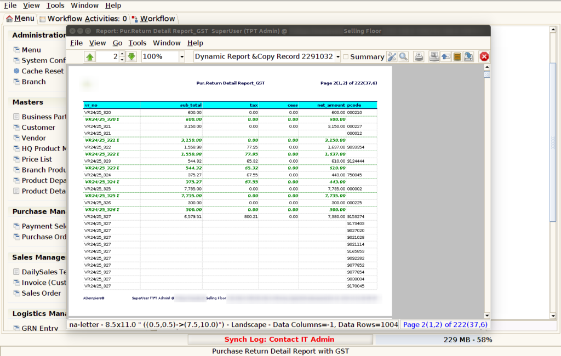Open DailySales report under Sales Management
The height and width of the screenshot is (356, 561).
[39, 272]
